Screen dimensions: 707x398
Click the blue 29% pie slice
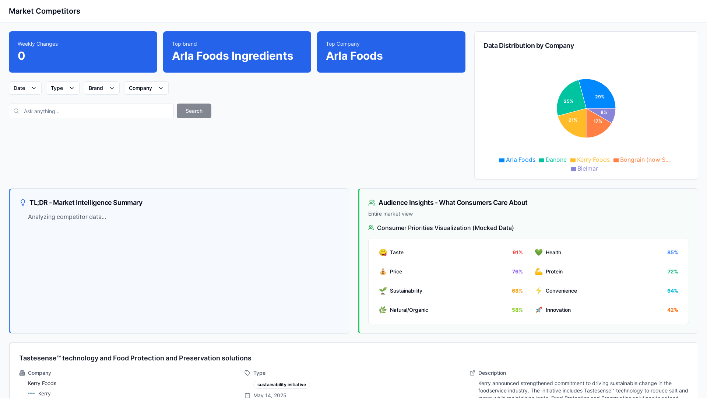[598, 95]
